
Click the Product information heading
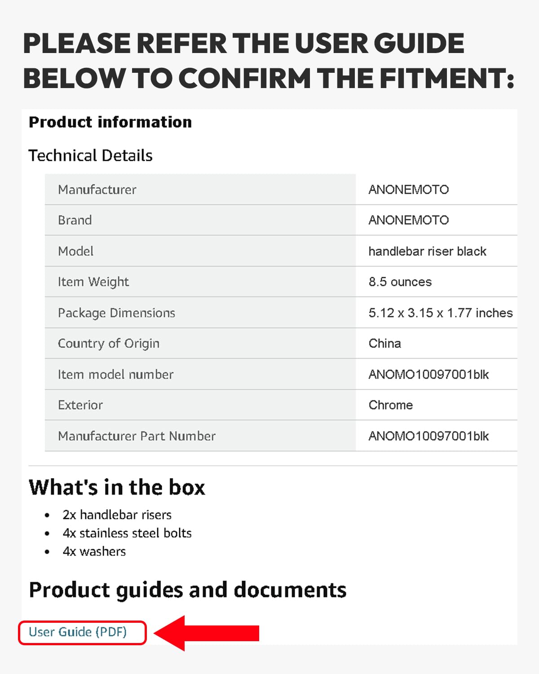click(110, 122)
